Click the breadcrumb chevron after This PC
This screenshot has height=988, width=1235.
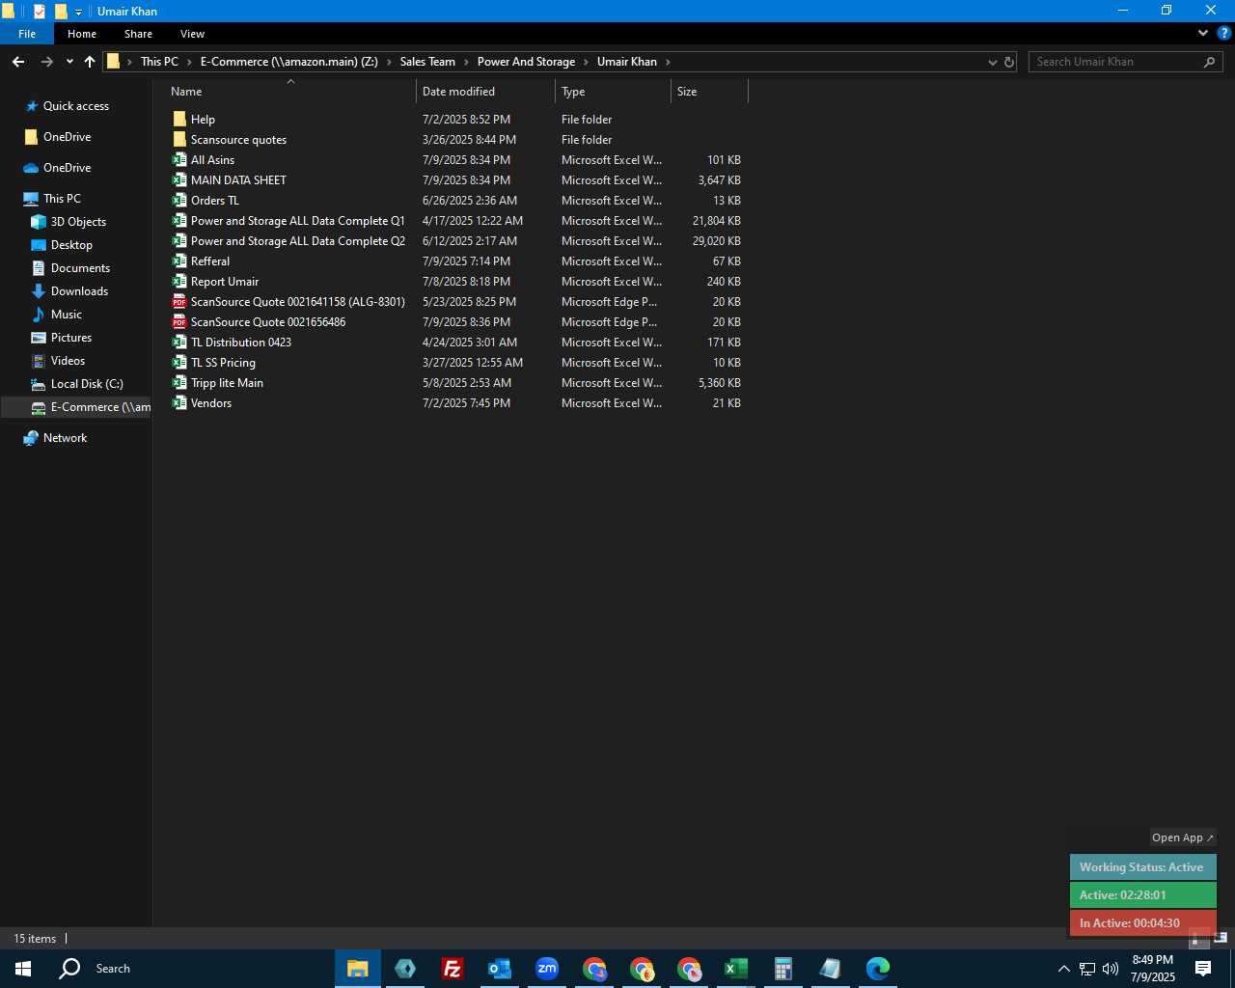(189, 62)
